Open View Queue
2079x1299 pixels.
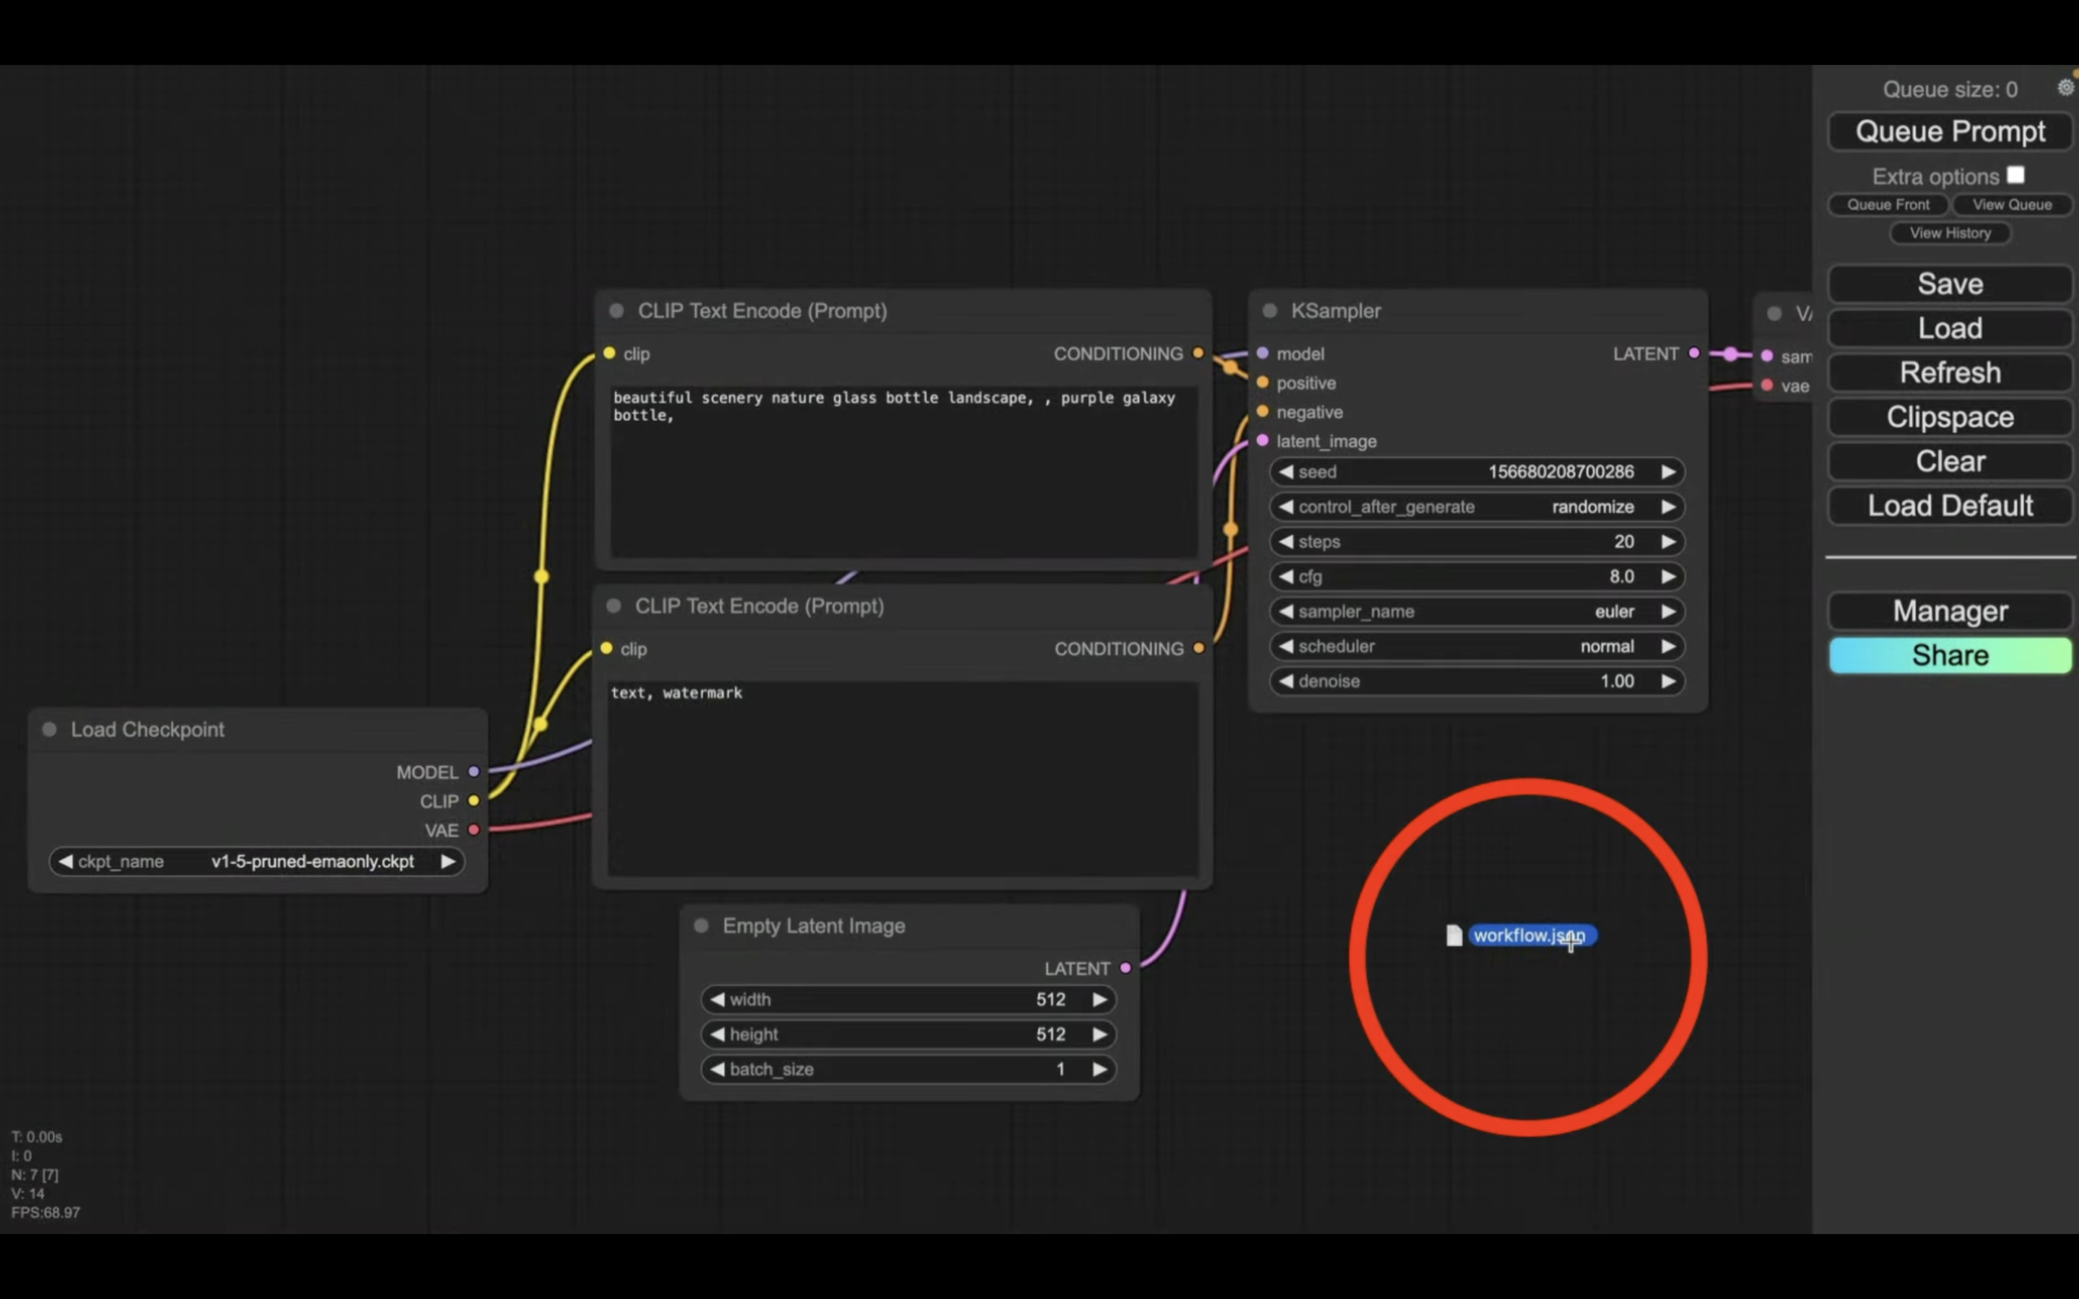(2012, 204)
